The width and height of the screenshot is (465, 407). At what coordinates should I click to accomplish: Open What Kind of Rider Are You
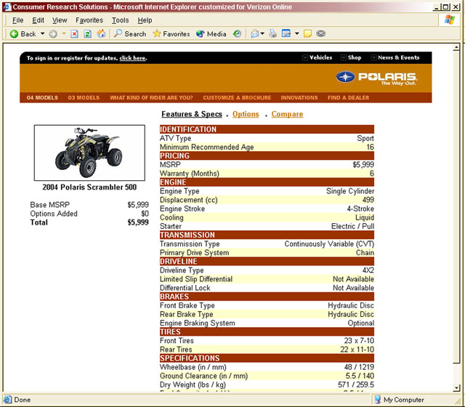(x=151, y=97)
